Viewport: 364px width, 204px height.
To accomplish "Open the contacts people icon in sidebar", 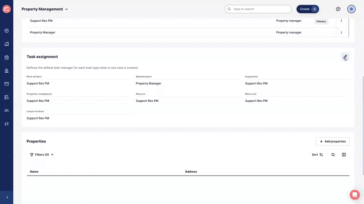I will point(6,111).
